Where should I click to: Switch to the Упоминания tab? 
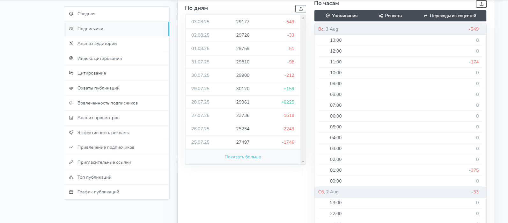342,16
